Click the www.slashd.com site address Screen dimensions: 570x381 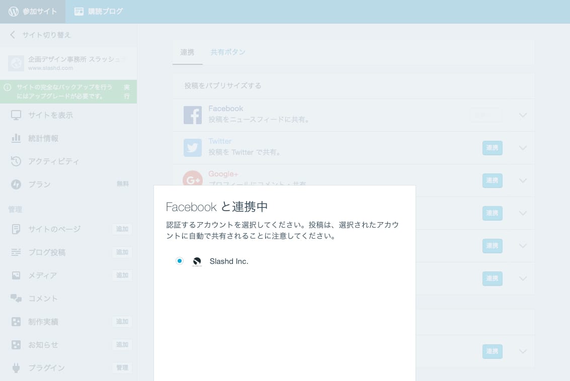50,68
